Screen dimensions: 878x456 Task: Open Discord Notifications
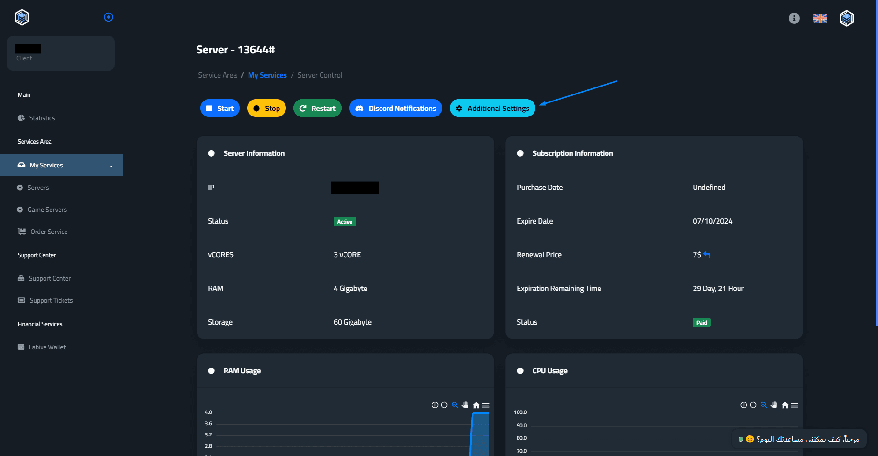(x=395, y=108)
